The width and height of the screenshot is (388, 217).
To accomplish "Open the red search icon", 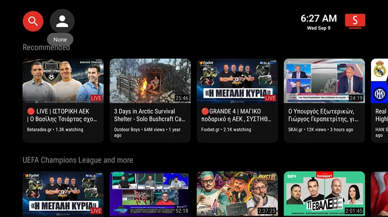I will point(33,21).
